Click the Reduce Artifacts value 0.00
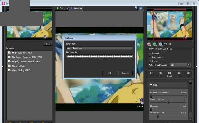This screenshot has height=123, width=199. pos(183,93)
